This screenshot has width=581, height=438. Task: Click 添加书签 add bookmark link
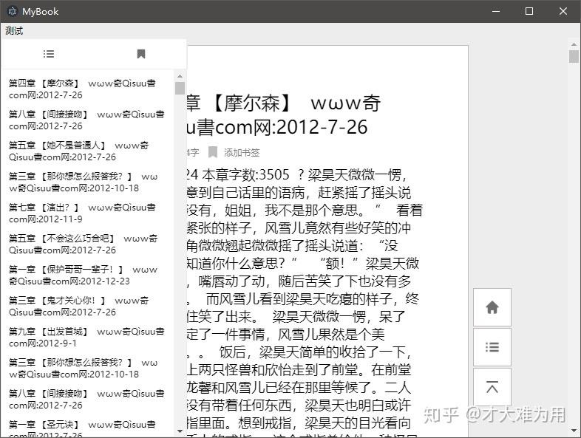point(242,152)
